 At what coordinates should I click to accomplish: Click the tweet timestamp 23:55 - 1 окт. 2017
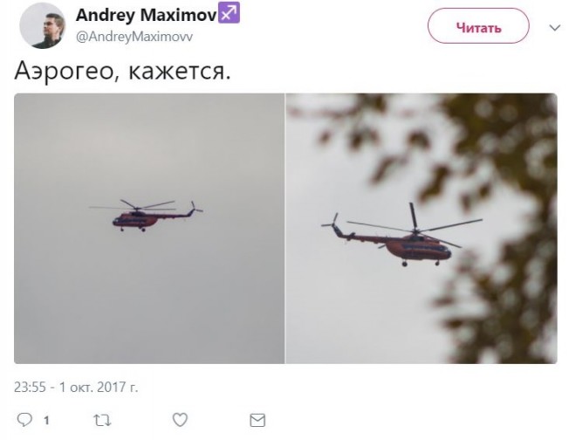point(76,387)
